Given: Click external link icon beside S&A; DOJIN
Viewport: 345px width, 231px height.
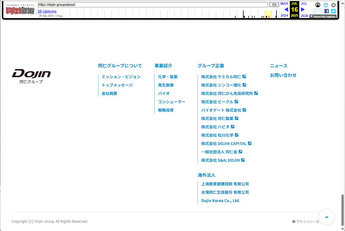Looking at the screenshot, I should point(243,160).
